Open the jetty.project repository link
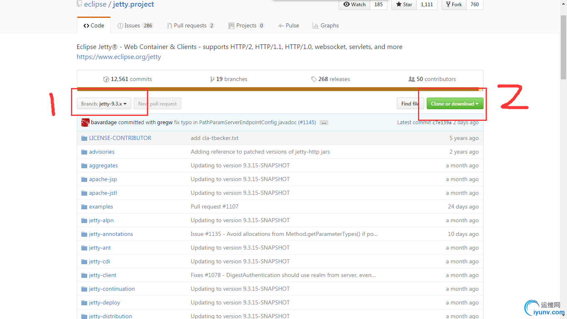 [133, 4]
